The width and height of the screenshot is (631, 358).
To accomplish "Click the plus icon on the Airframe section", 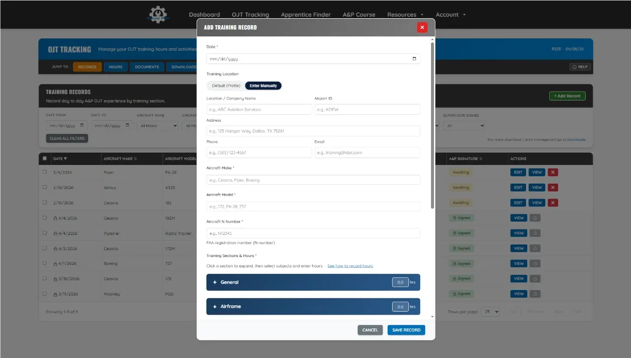I will [x=215, y=306].
